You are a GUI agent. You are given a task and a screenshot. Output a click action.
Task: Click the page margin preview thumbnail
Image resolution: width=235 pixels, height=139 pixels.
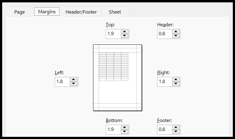pyautogui.click(x=117, y=78)
